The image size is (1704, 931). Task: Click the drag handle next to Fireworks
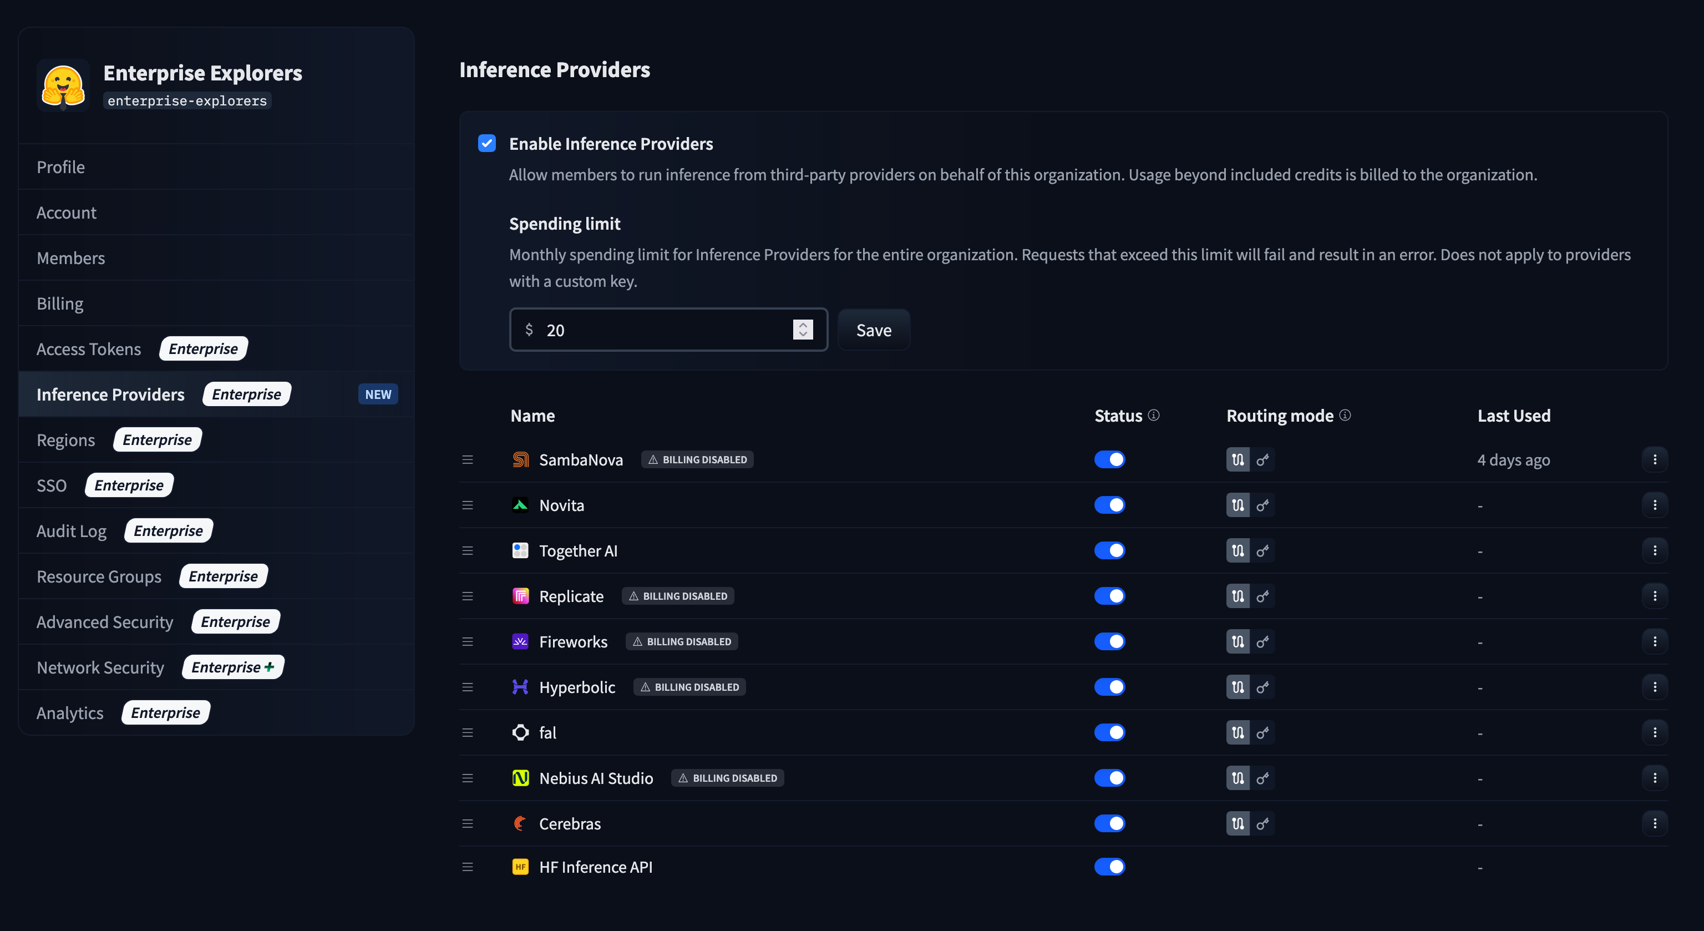(468, 641)
